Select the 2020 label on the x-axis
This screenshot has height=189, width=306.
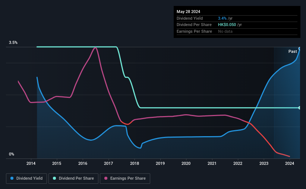(x=186, y=163)
